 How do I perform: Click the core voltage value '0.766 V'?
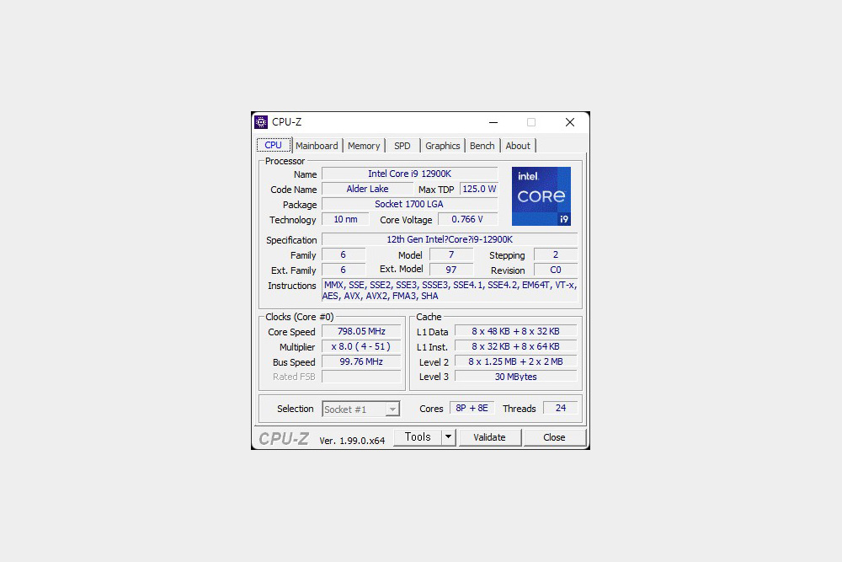[467, 219]
